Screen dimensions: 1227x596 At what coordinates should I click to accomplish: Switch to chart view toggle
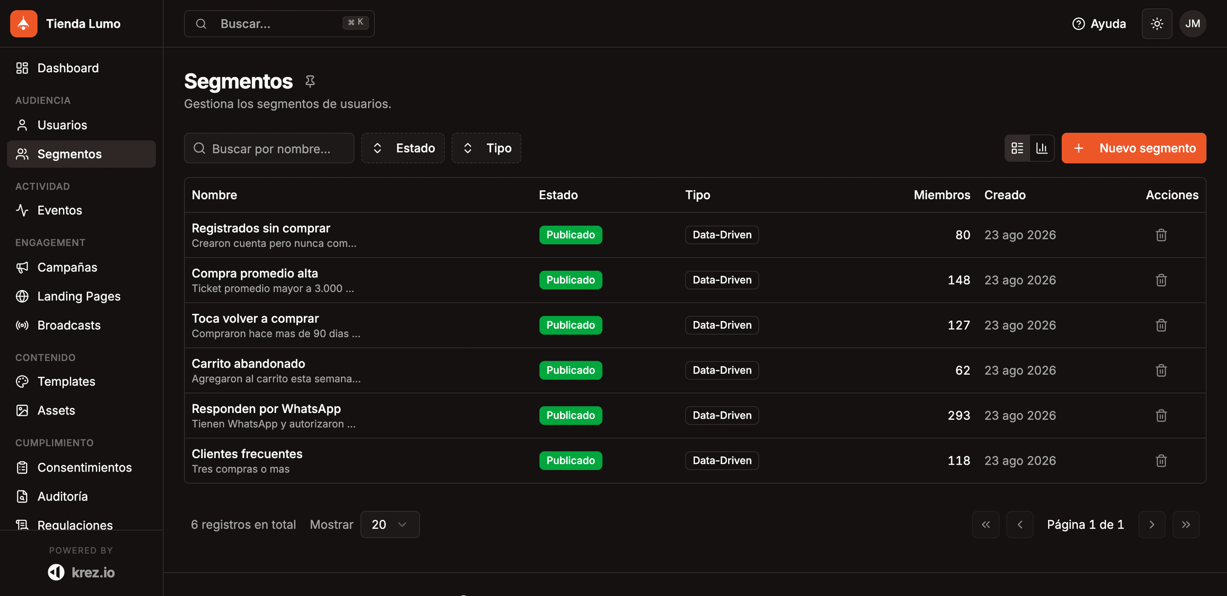coord(1042,148)
